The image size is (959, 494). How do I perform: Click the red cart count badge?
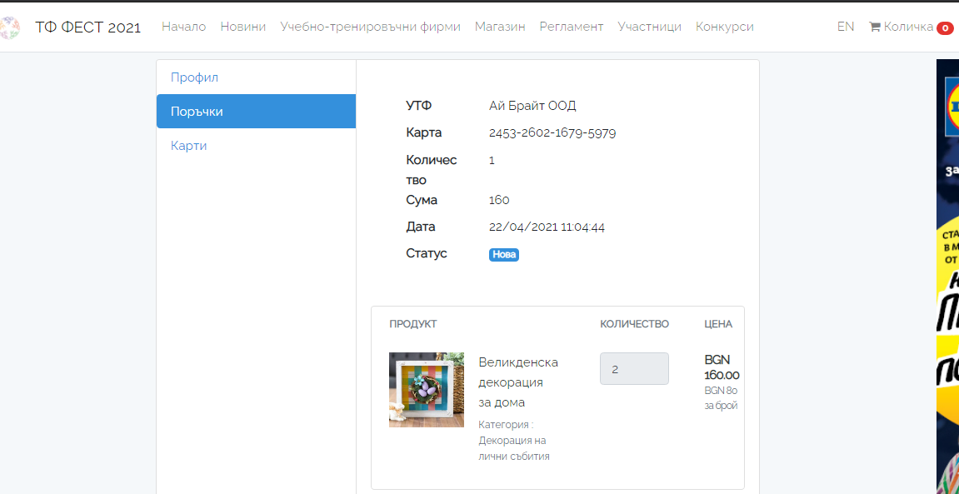(945, 27)
